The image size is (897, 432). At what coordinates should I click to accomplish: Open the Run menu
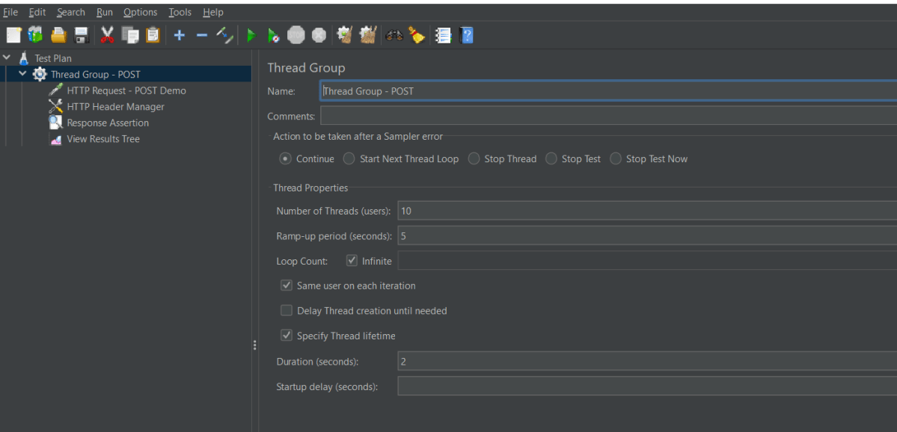coord(104,12)
